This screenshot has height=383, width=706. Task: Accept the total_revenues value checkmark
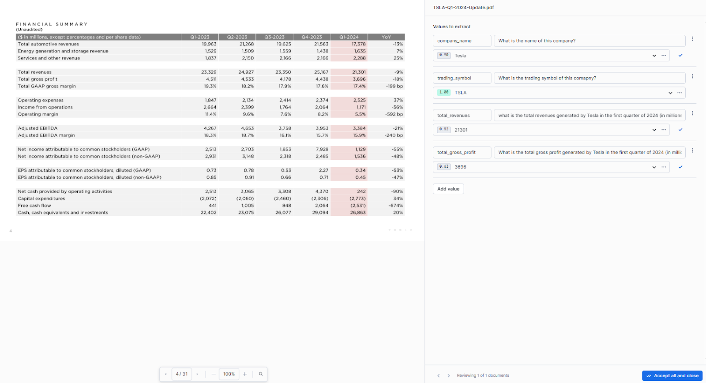coord(680,130)
